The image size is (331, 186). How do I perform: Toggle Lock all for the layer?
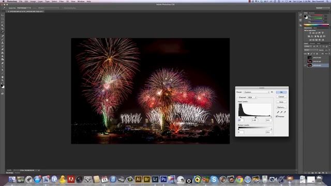[x=317, y=54]
